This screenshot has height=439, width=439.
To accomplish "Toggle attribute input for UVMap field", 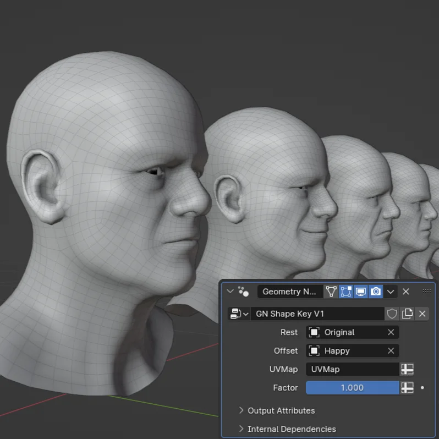I will pyautogui.click(x=407, y=369).
